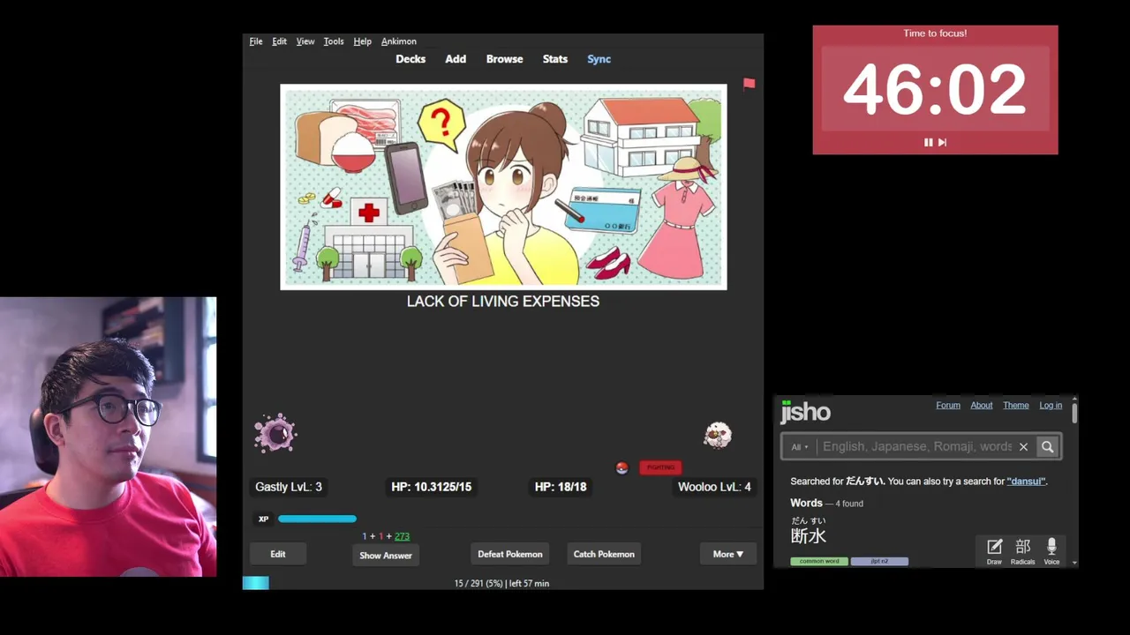This screenshot has width=1130, height=635.
Task: Start Voice input on Jisho
Action: coord(1051,551)
